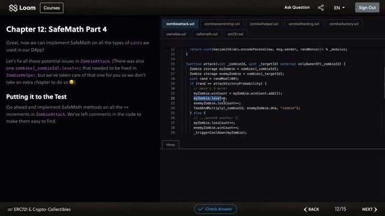Select the ownable.sol tab
385x216 pixels.
[x=176, y=34]
